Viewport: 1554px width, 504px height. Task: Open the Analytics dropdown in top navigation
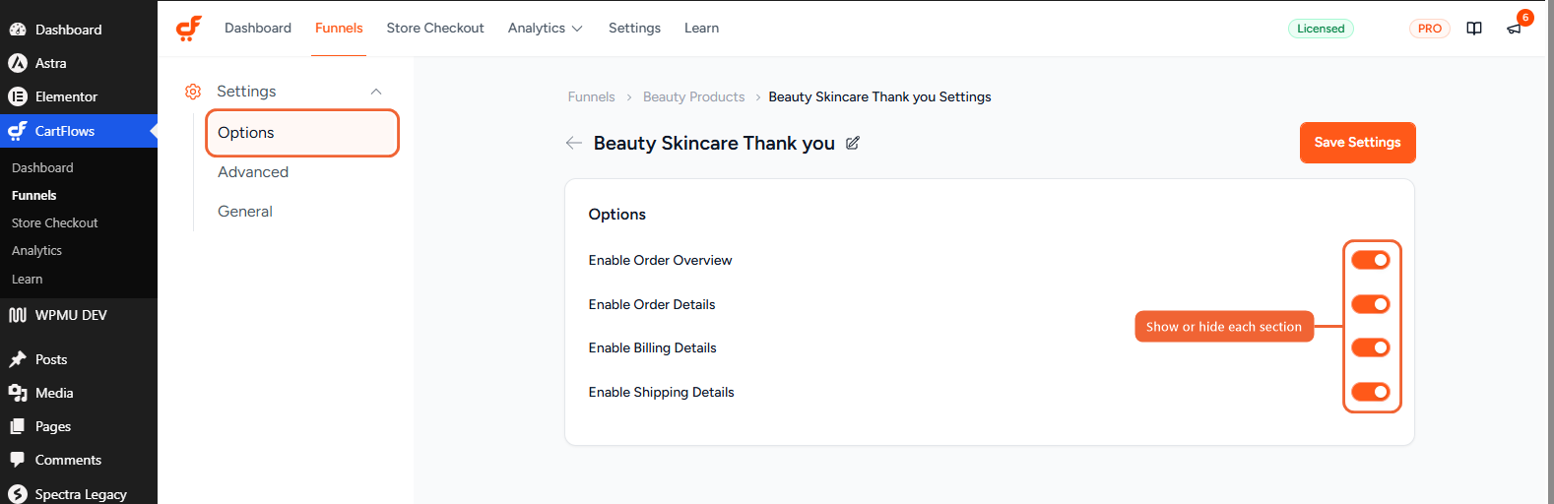(545, 29)
